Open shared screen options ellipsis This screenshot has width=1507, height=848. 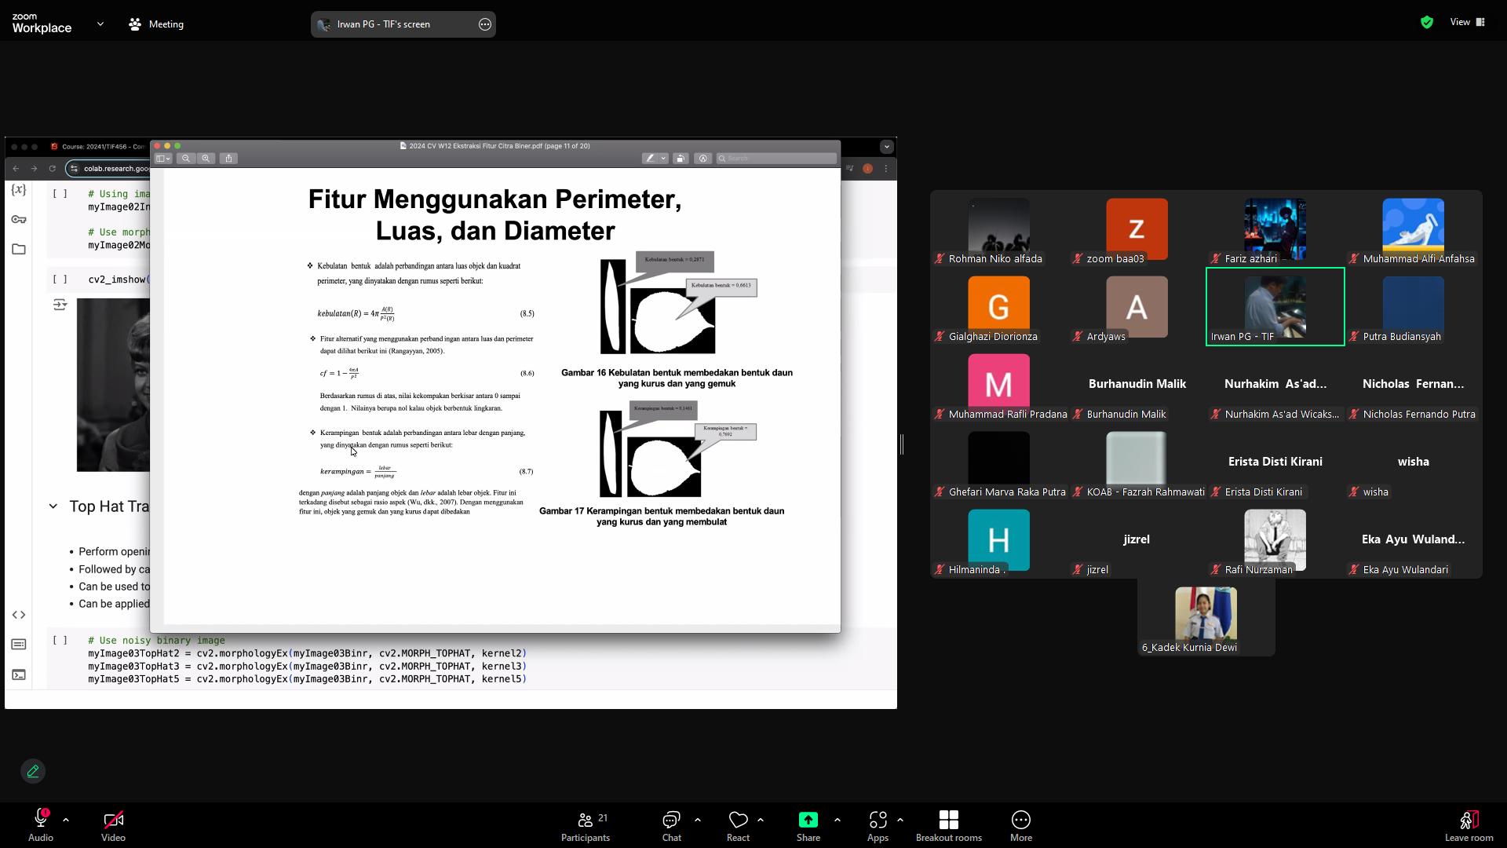coord(485,24)
